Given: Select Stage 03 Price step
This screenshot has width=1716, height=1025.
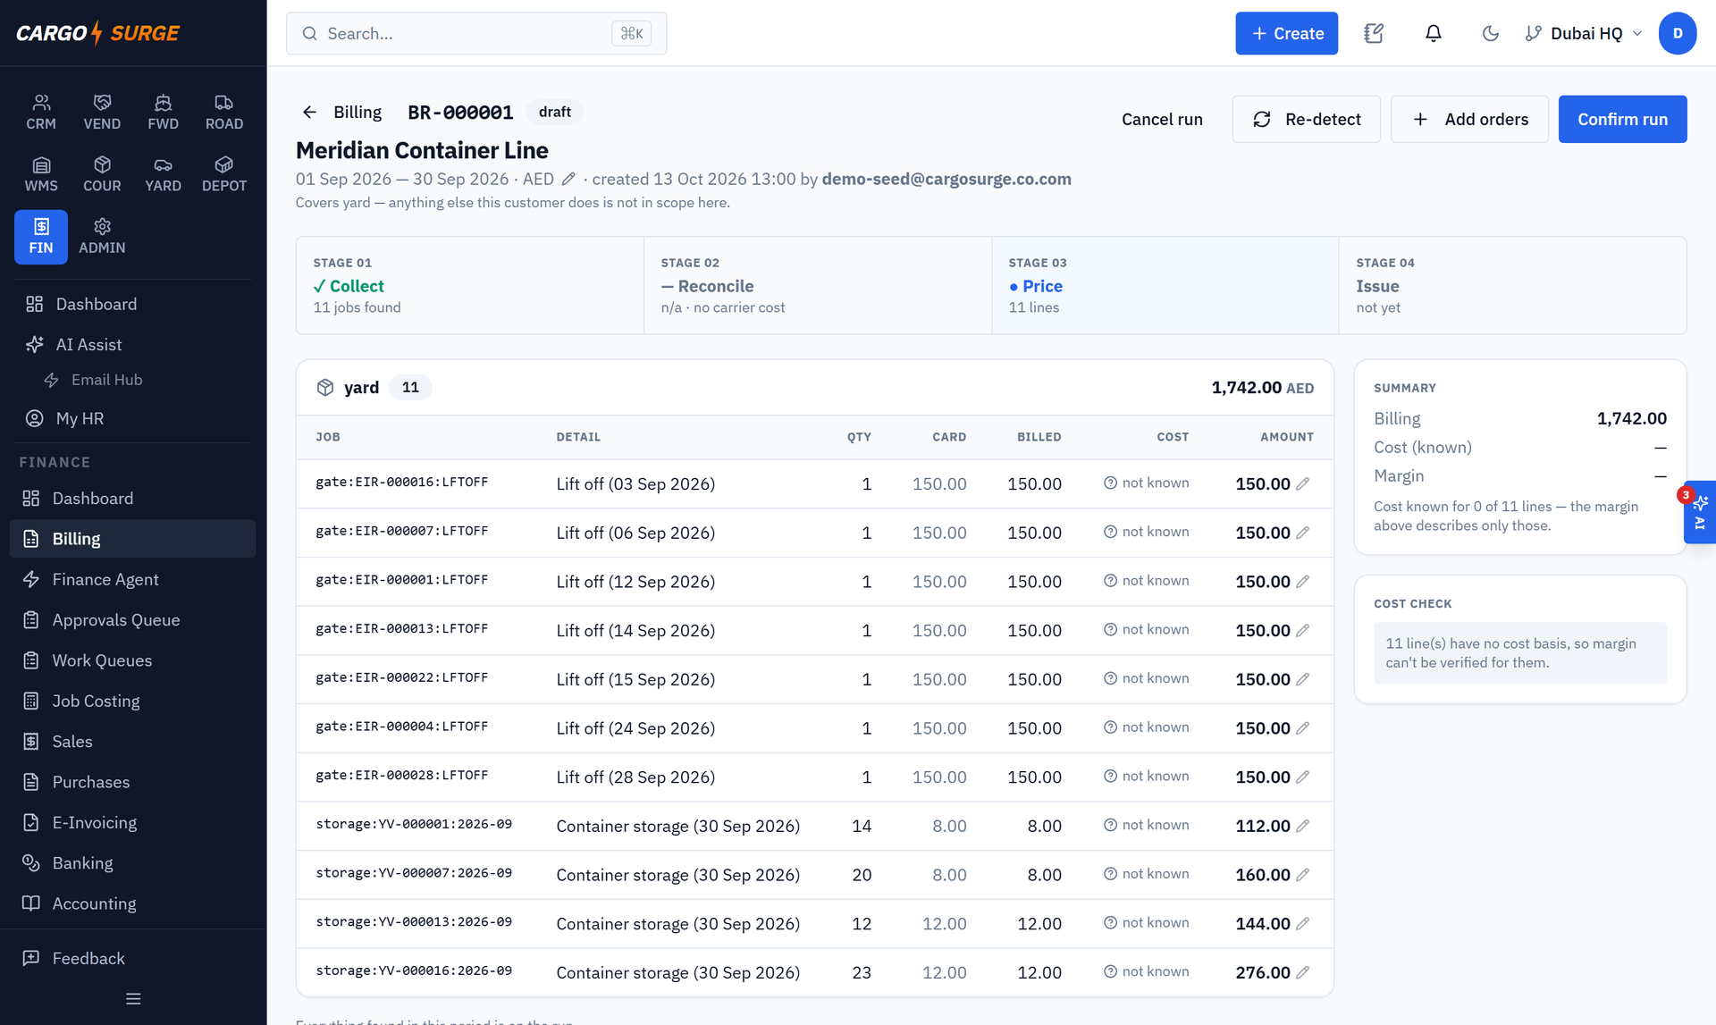Looking at the screenshot, I should 1165,286.
